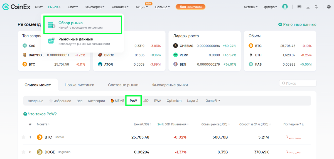Click the BABYDO coin icon
The image size is (334, 159).
click(x=24, y=55)
